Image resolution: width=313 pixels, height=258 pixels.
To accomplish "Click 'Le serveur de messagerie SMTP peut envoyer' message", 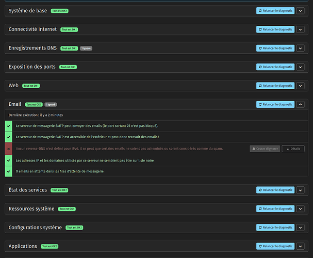I will point(87,126).
